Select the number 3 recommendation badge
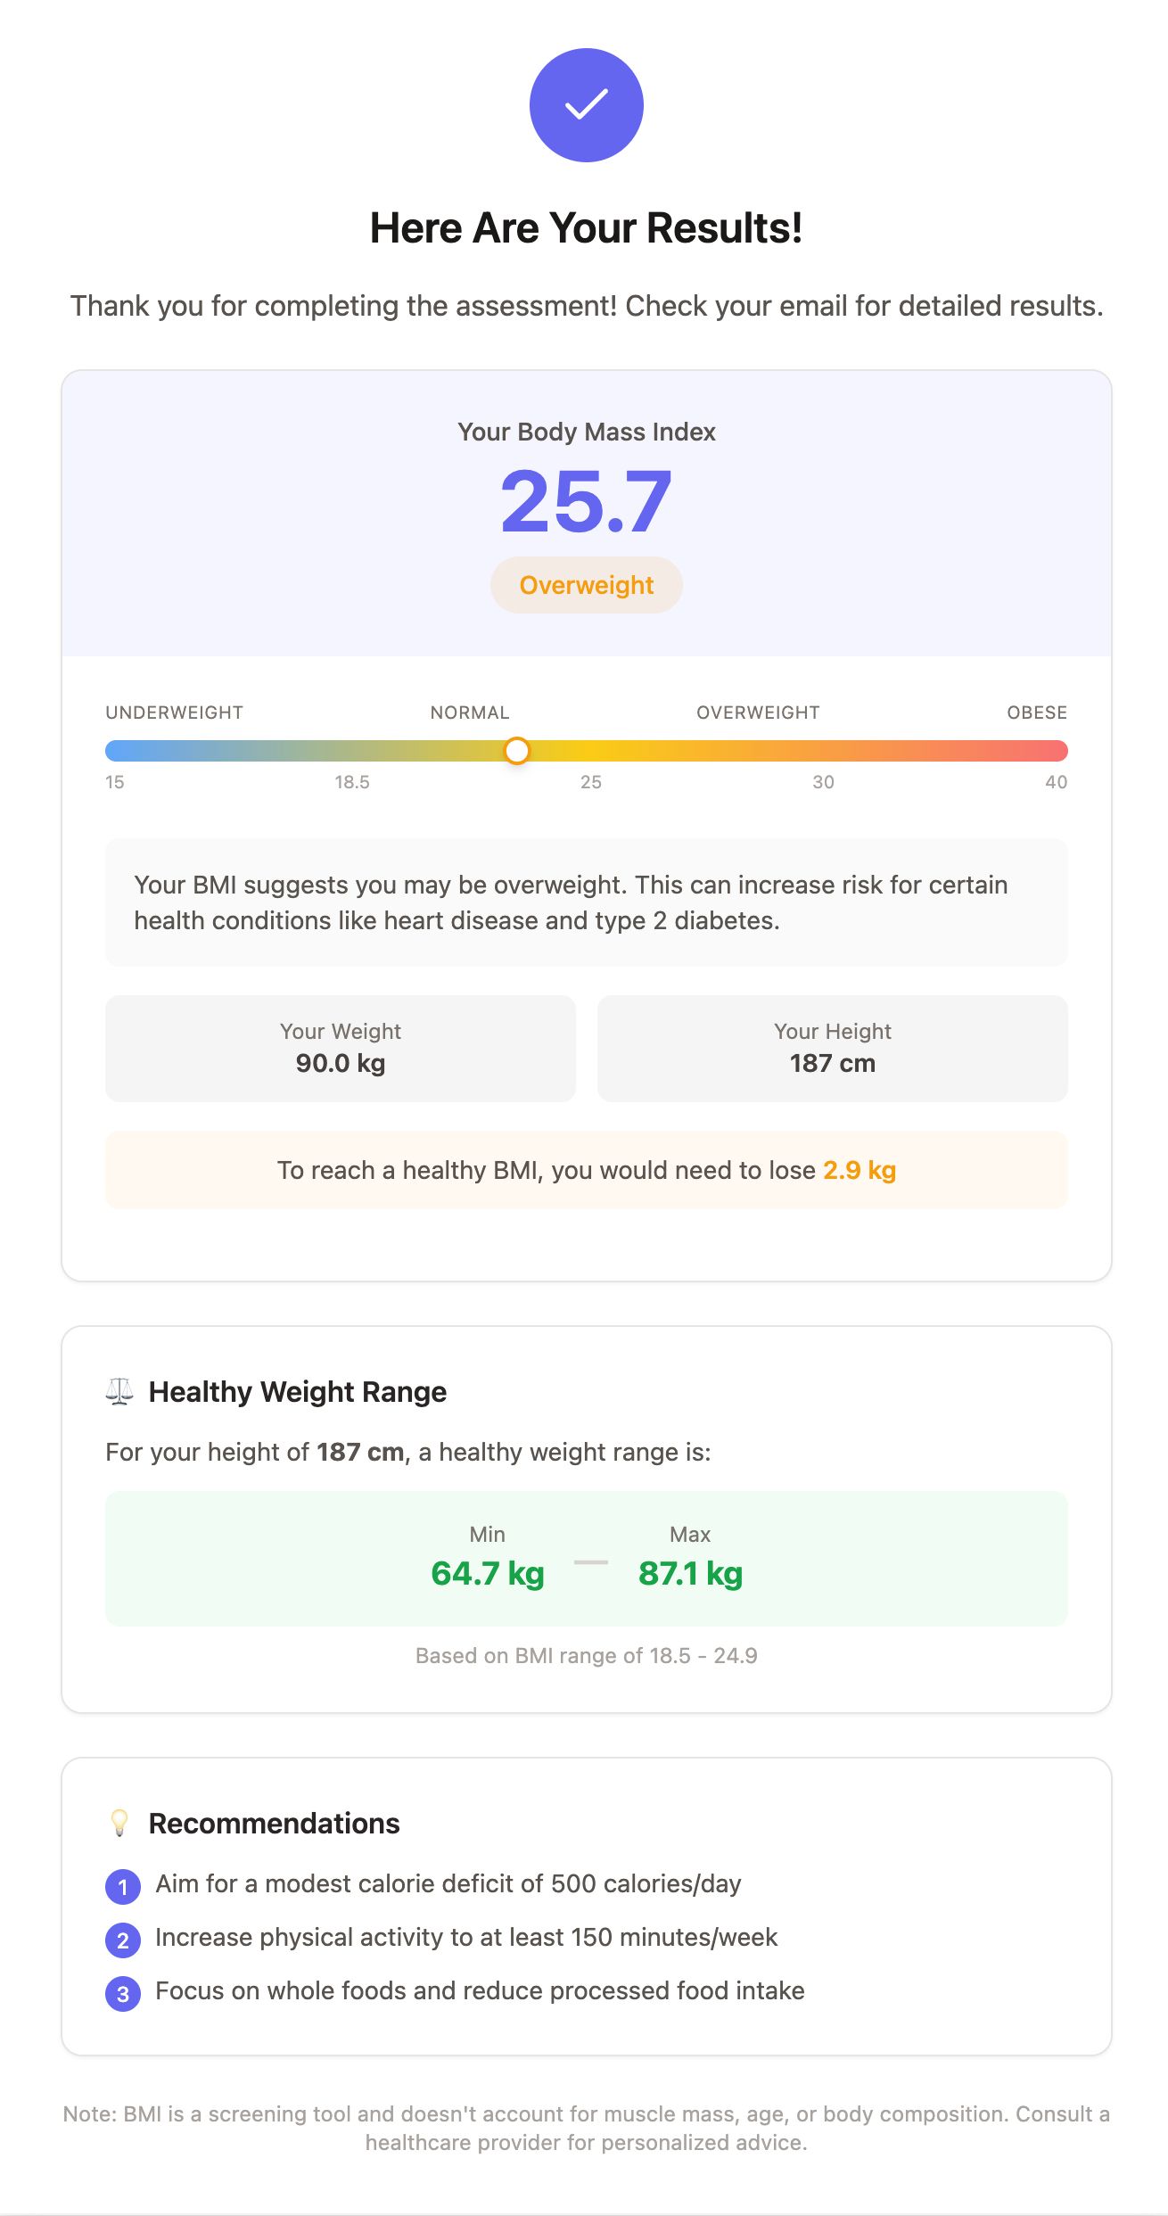1168x2216 pixels. click(123, 1993)
